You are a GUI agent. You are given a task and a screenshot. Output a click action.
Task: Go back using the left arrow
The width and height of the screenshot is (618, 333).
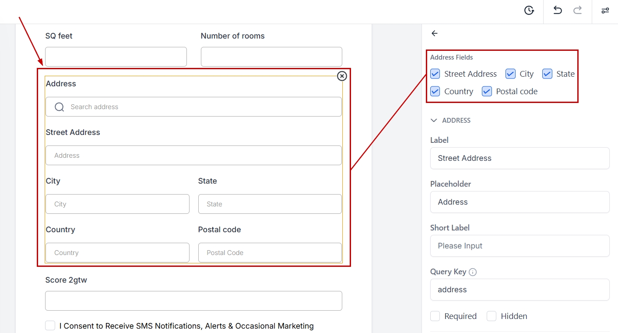434,33
